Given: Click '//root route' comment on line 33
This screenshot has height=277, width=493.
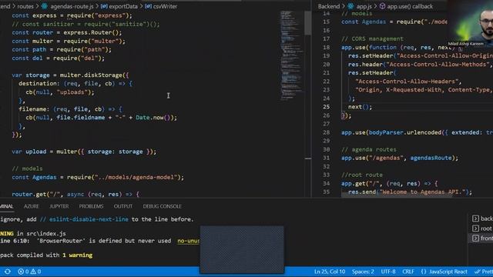Looking at the screenshot, I should point(362,175).
